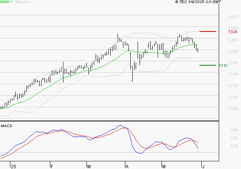Image resolution: width=241 pixels, height=169 pixels.
Task: Click the 010 MACD scale label
Action: pos(233,146)
